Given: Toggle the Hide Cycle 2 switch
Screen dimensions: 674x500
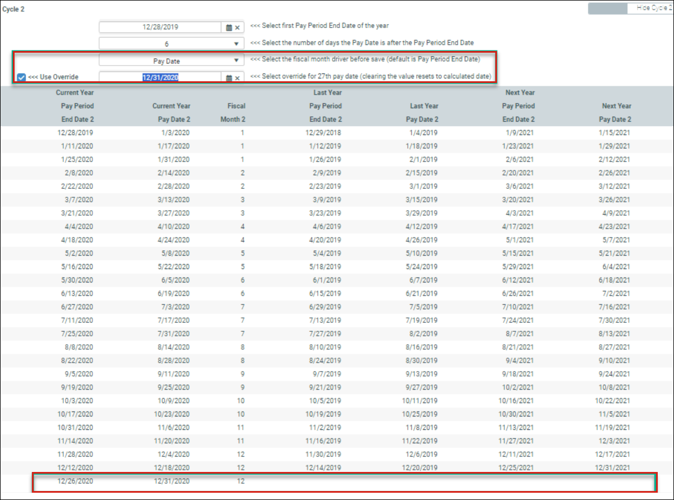Looking at the screenshot, I should (630, 8).
